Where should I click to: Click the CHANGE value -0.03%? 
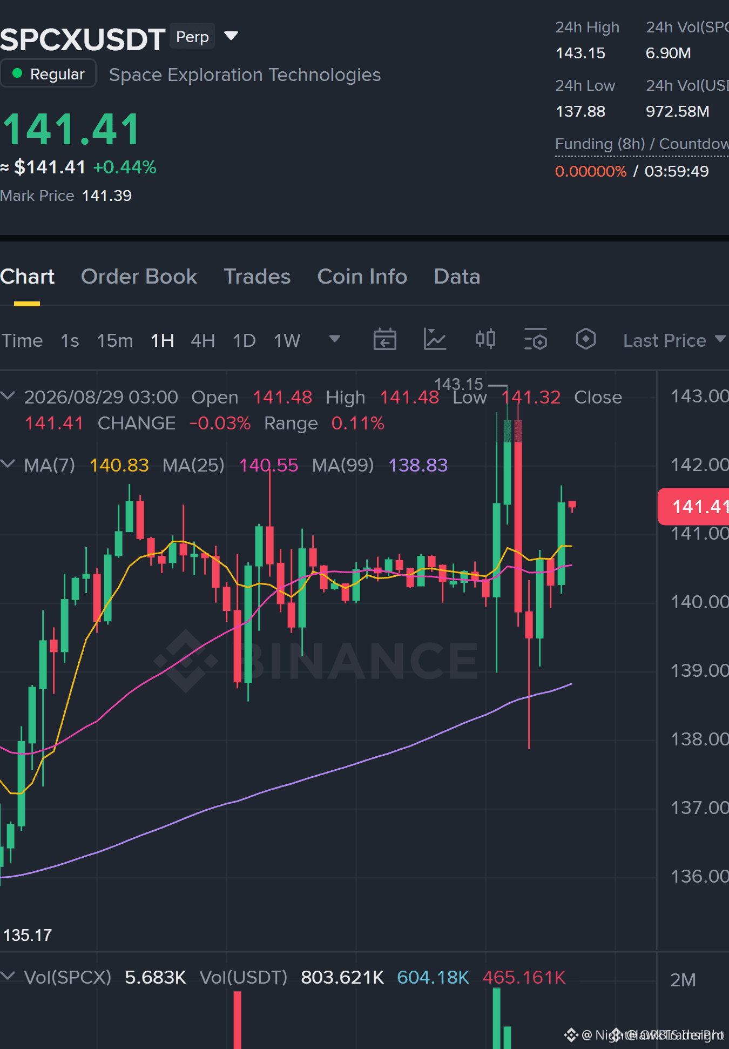coord(220,423)
